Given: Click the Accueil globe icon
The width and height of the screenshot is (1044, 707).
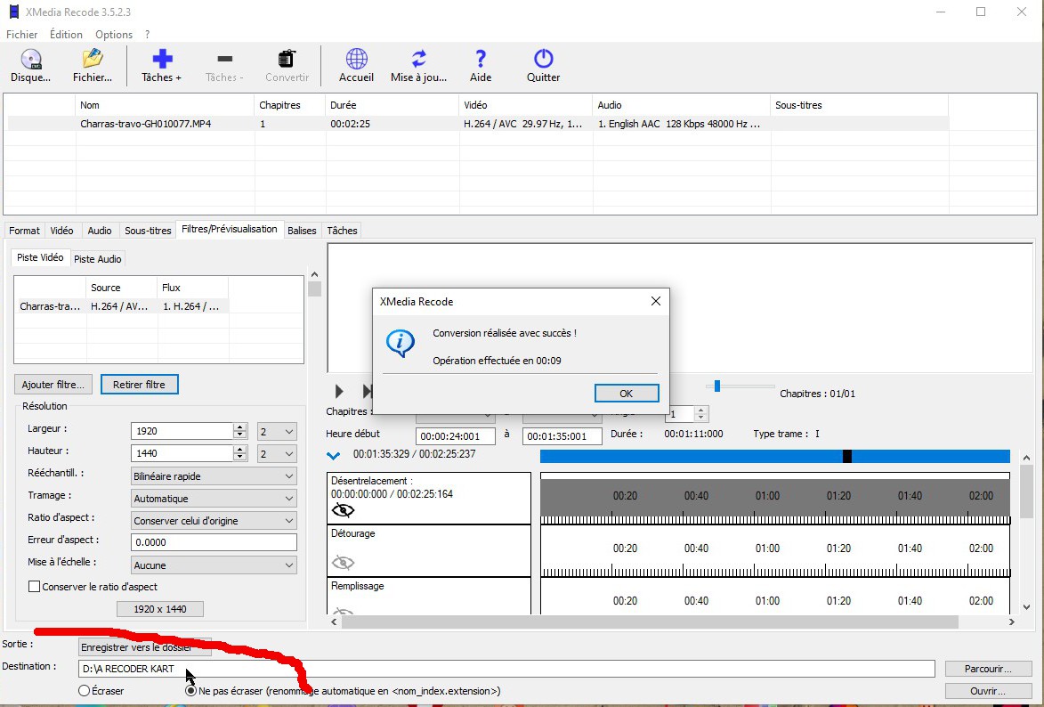Looking at the screenshot, I should coord(356,65).
